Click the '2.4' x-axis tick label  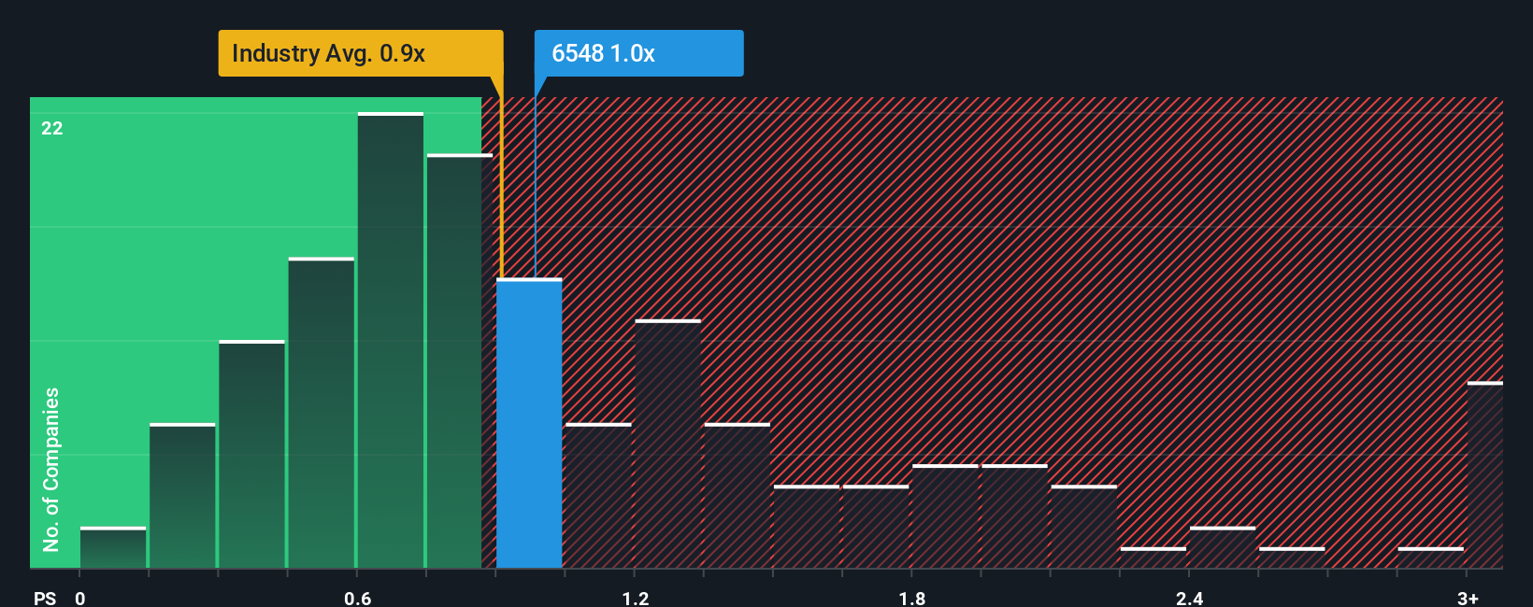[x=1189, y=598]
